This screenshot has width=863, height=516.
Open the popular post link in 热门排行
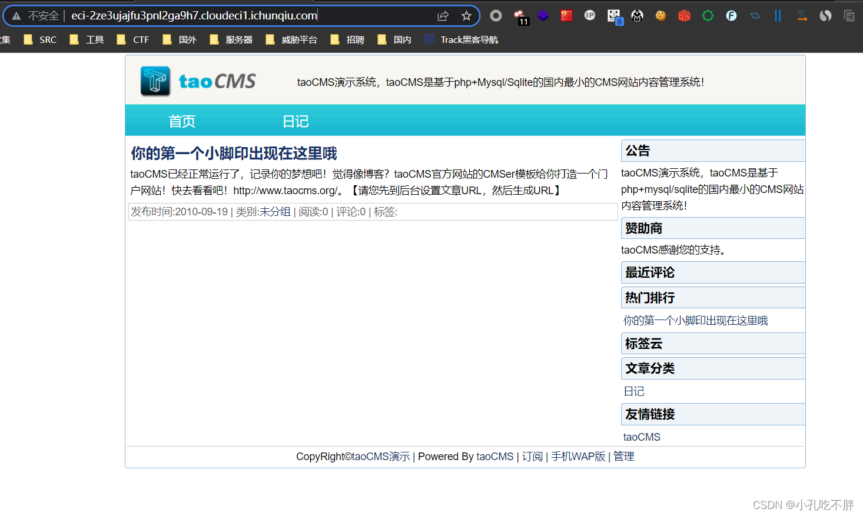click(696, 321)
